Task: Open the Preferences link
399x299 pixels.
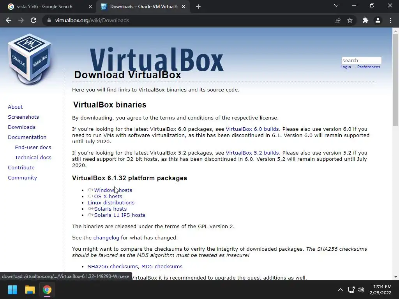Action: [369, 67]
